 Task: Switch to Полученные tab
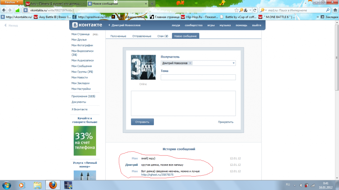coord(118,36)
